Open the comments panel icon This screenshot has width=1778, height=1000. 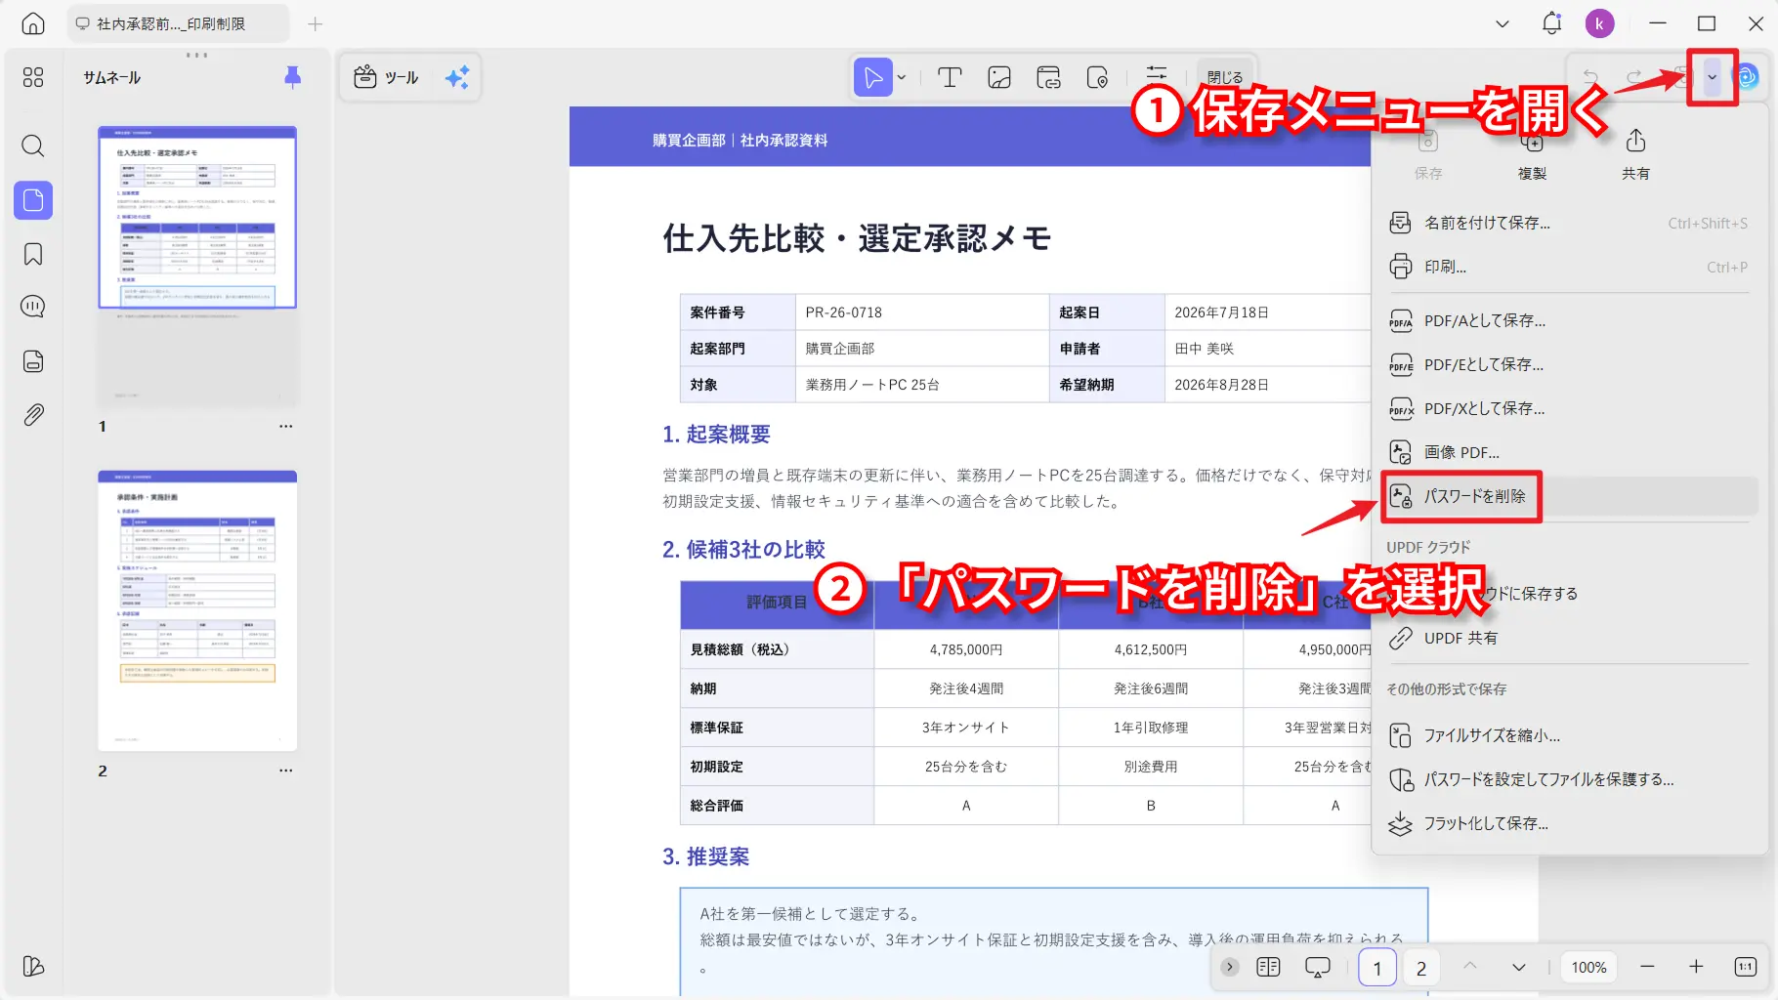pyautogui.click(x=33, y=307)
